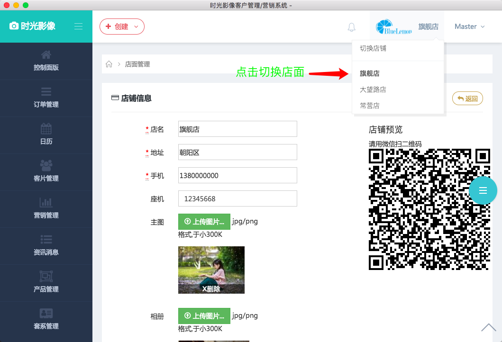This screenshot has height=342, width=502.
Task: Delete the 主图 image via X删除
Action: (211, 288)
